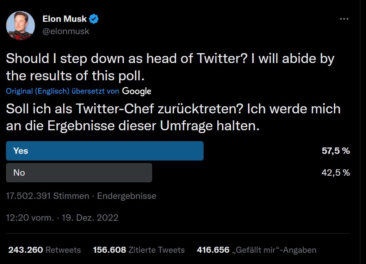This screenshot has width=366, height=264.
Task: Open the 156.608 Zitierte Tweets list
Action: pos(138,250)
